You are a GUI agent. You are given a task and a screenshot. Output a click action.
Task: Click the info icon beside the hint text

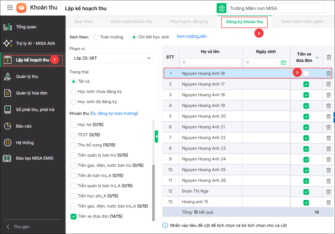point(165,226)
